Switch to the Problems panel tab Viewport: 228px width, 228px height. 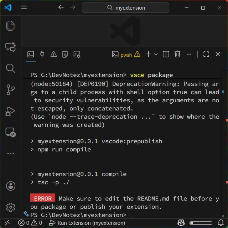coord(53,54)
